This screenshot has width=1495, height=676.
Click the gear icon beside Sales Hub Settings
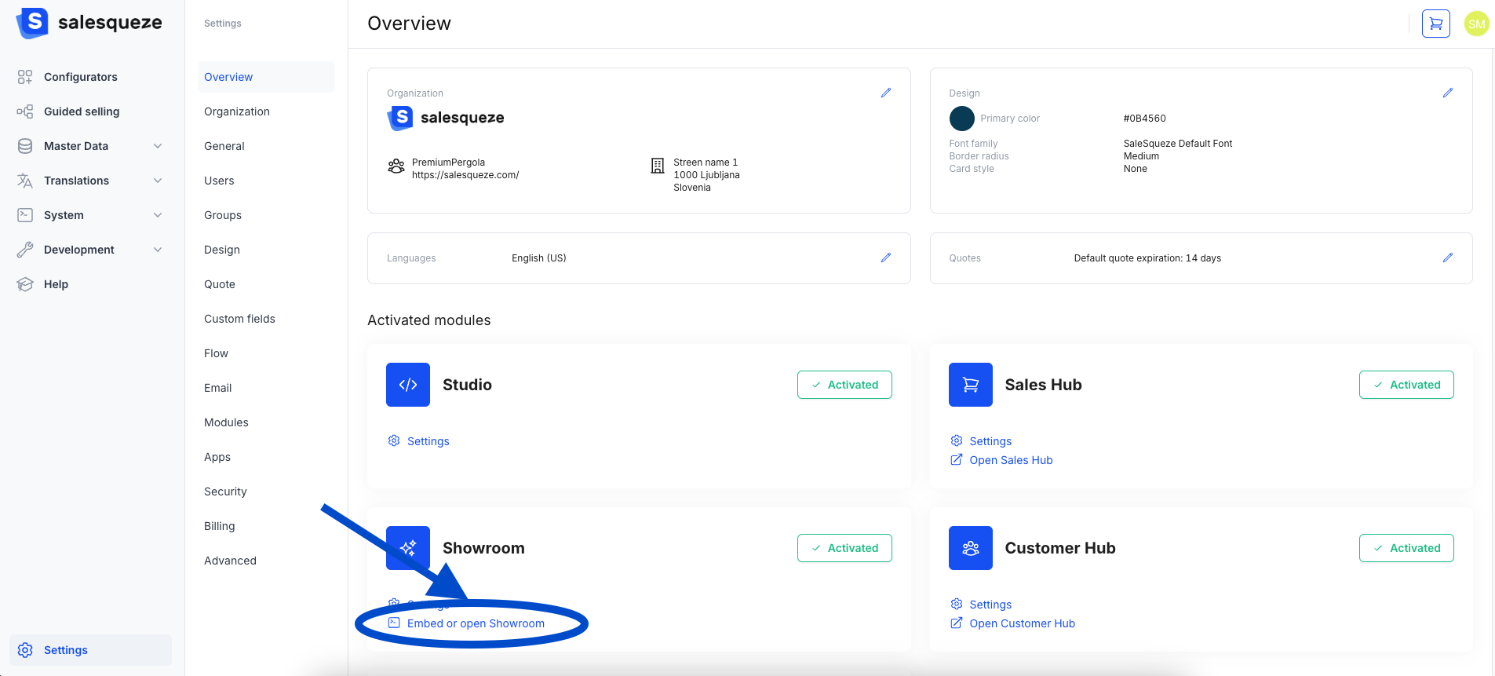956,440
